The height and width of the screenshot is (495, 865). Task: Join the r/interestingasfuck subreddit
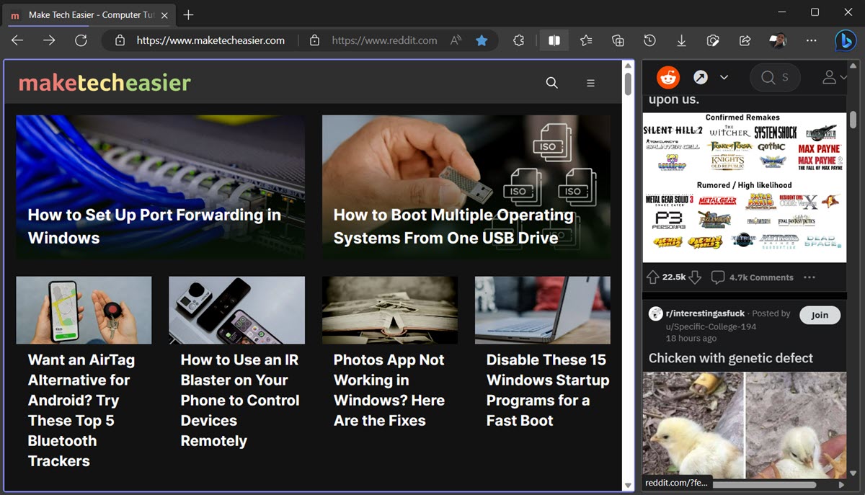point(820,315)
